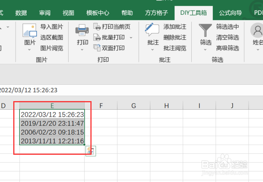Click the 批量打印 icon

[97, 37]
